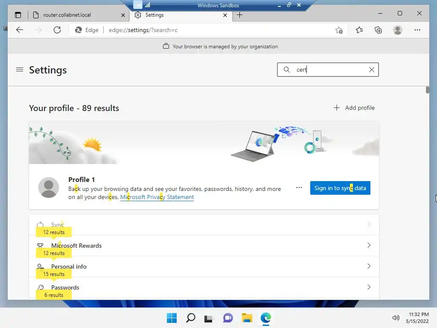Open the Microsoft Privacy Statement link

(x=157, y=197)
